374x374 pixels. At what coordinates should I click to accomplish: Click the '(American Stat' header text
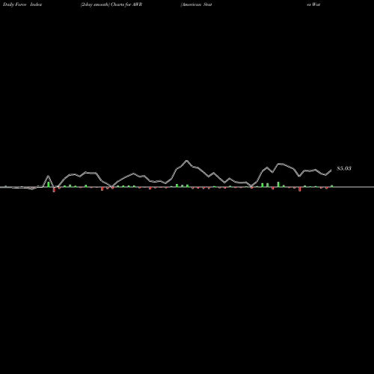(x=196, y=4)
